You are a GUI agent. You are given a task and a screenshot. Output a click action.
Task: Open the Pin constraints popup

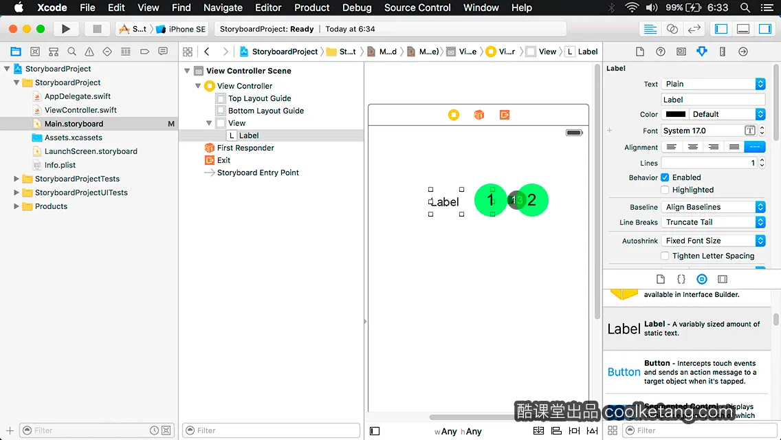click(574, 430)
